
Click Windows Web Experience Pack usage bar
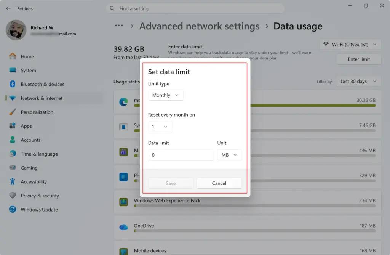point(255,206)
